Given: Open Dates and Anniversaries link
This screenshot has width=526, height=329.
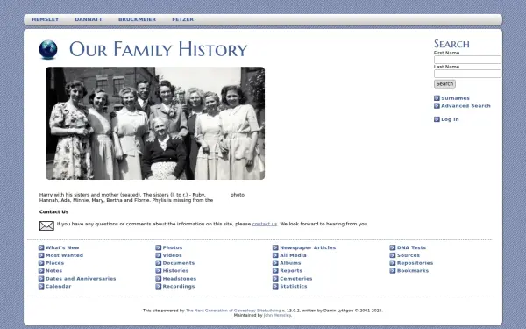Looking at the screenshot, I should point(81,279).
